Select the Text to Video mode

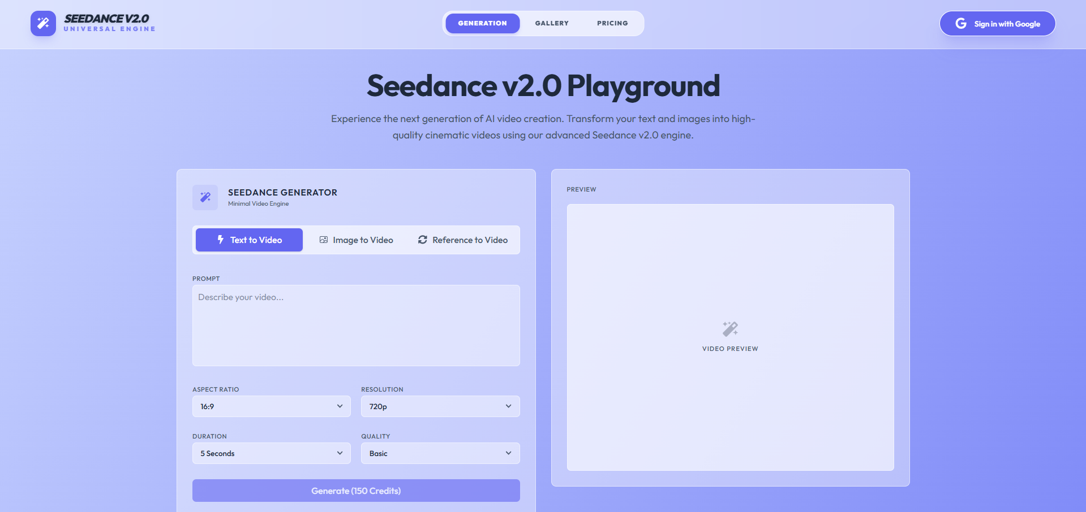(248, 240)
